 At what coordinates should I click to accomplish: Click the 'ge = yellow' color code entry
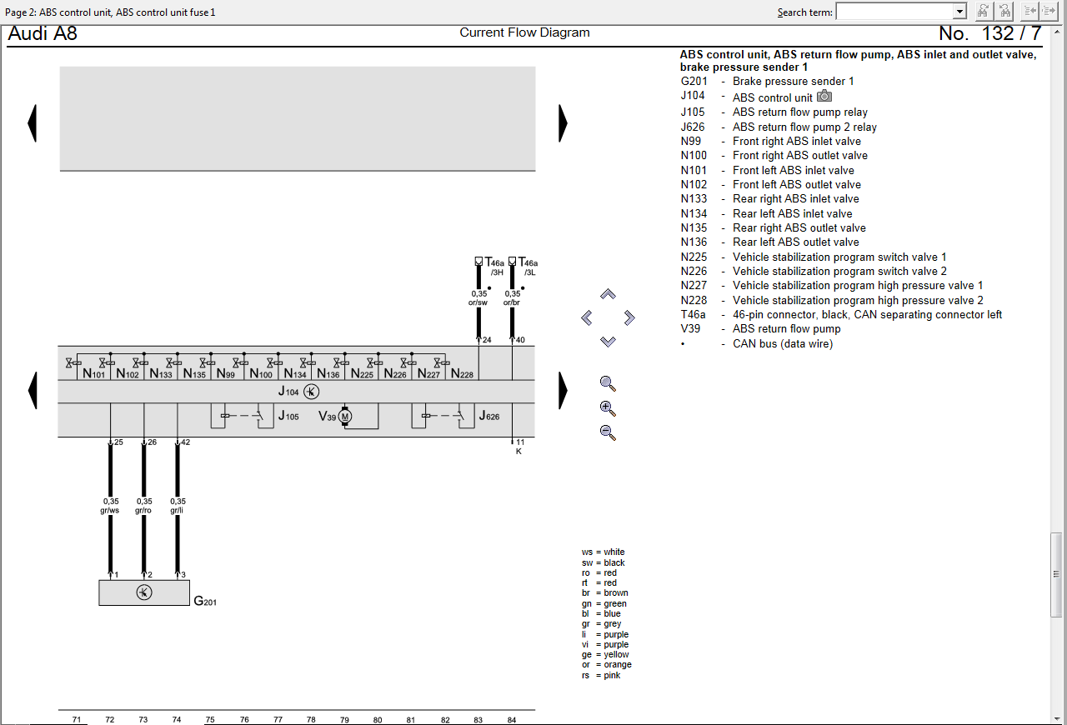tap(604, 655)
